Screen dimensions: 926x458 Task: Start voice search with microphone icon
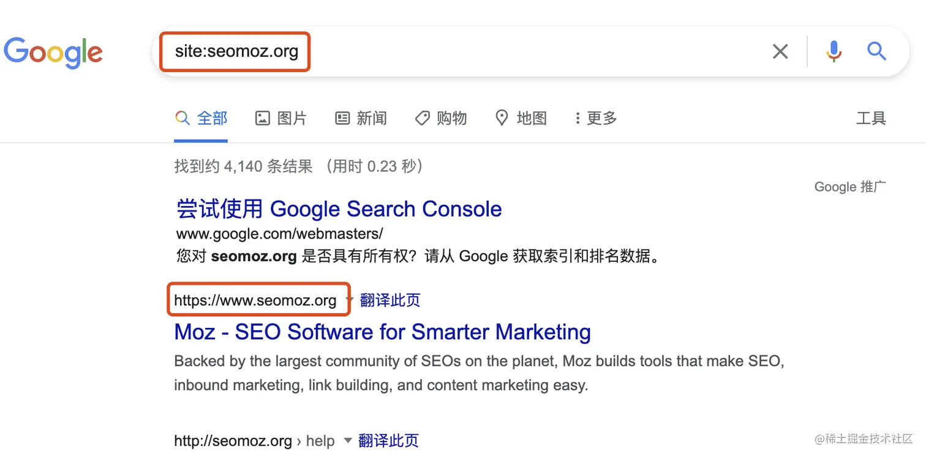click(x=834, y=51)
